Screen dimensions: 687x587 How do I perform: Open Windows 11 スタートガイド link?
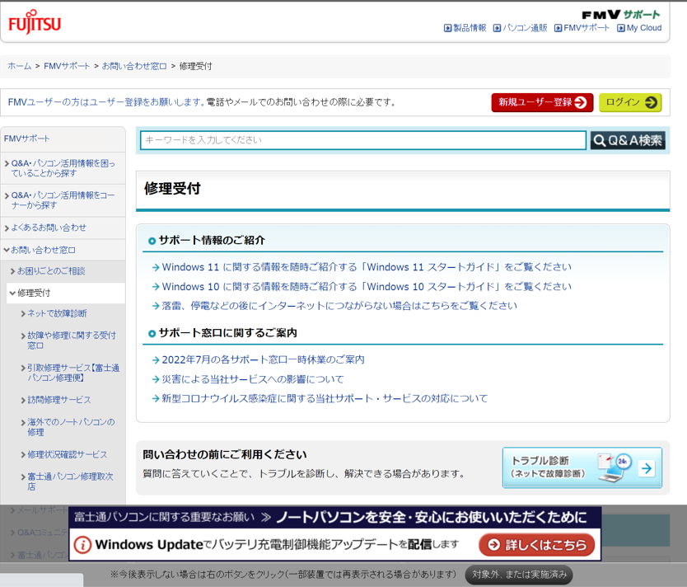367,267
